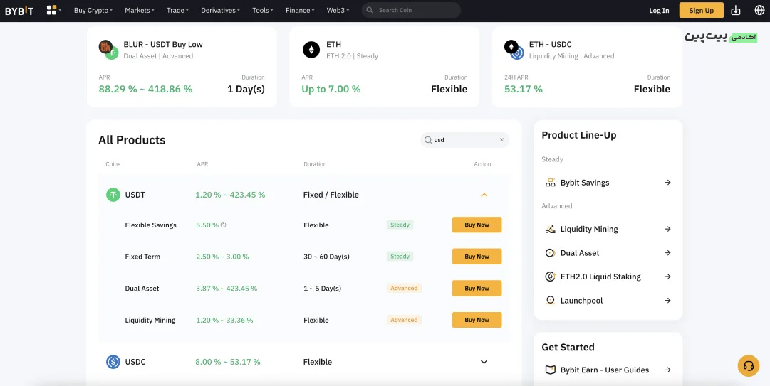Click the search magnifier in top bar

click(x=370, y=10)
